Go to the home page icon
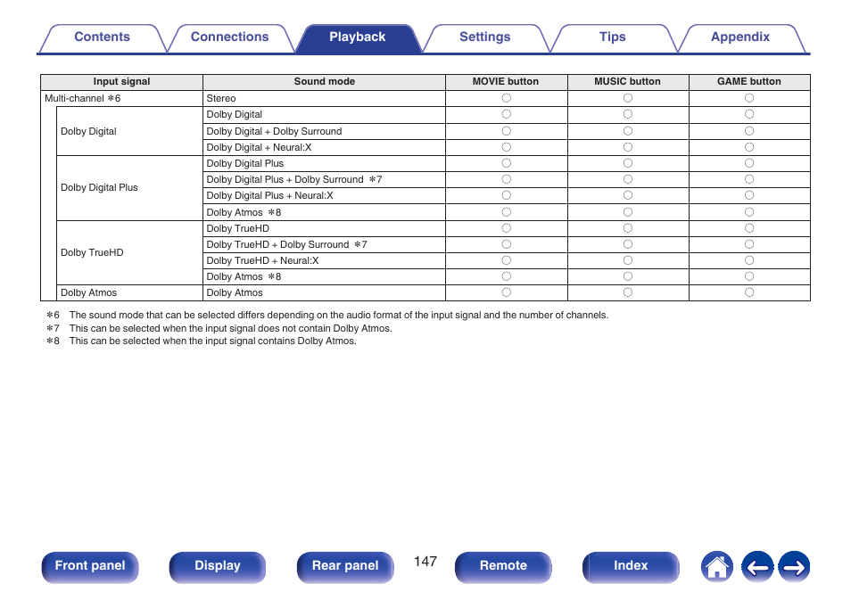The height and width of the screenshot is (600, 851). pos(716,567)
